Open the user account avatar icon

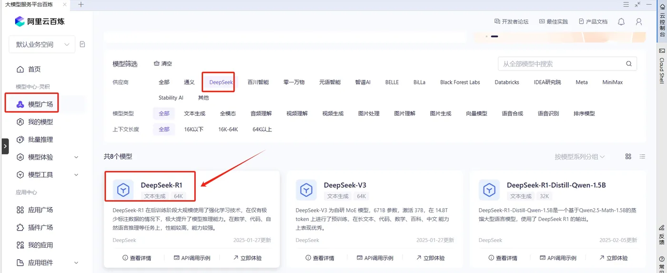[639, 22]
